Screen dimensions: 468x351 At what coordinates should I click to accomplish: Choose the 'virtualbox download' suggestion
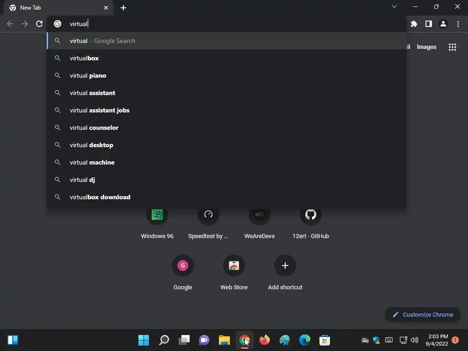coord(227,197)
